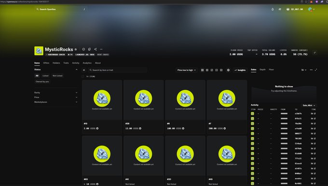Switch to the fifth layout view icon
The height and width of the screenshot is (186, 328).
point(221,70)
